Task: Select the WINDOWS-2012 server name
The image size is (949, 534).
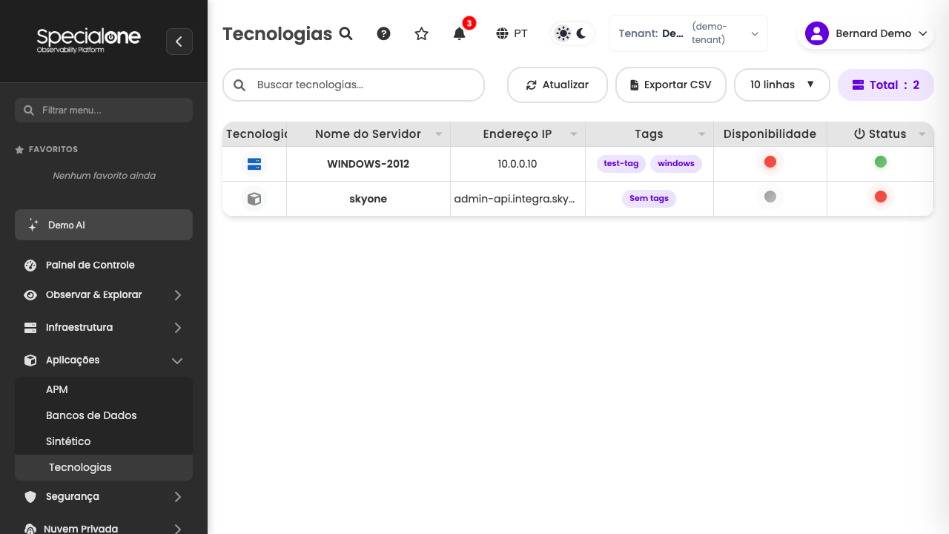Action: tap(368, 164)
